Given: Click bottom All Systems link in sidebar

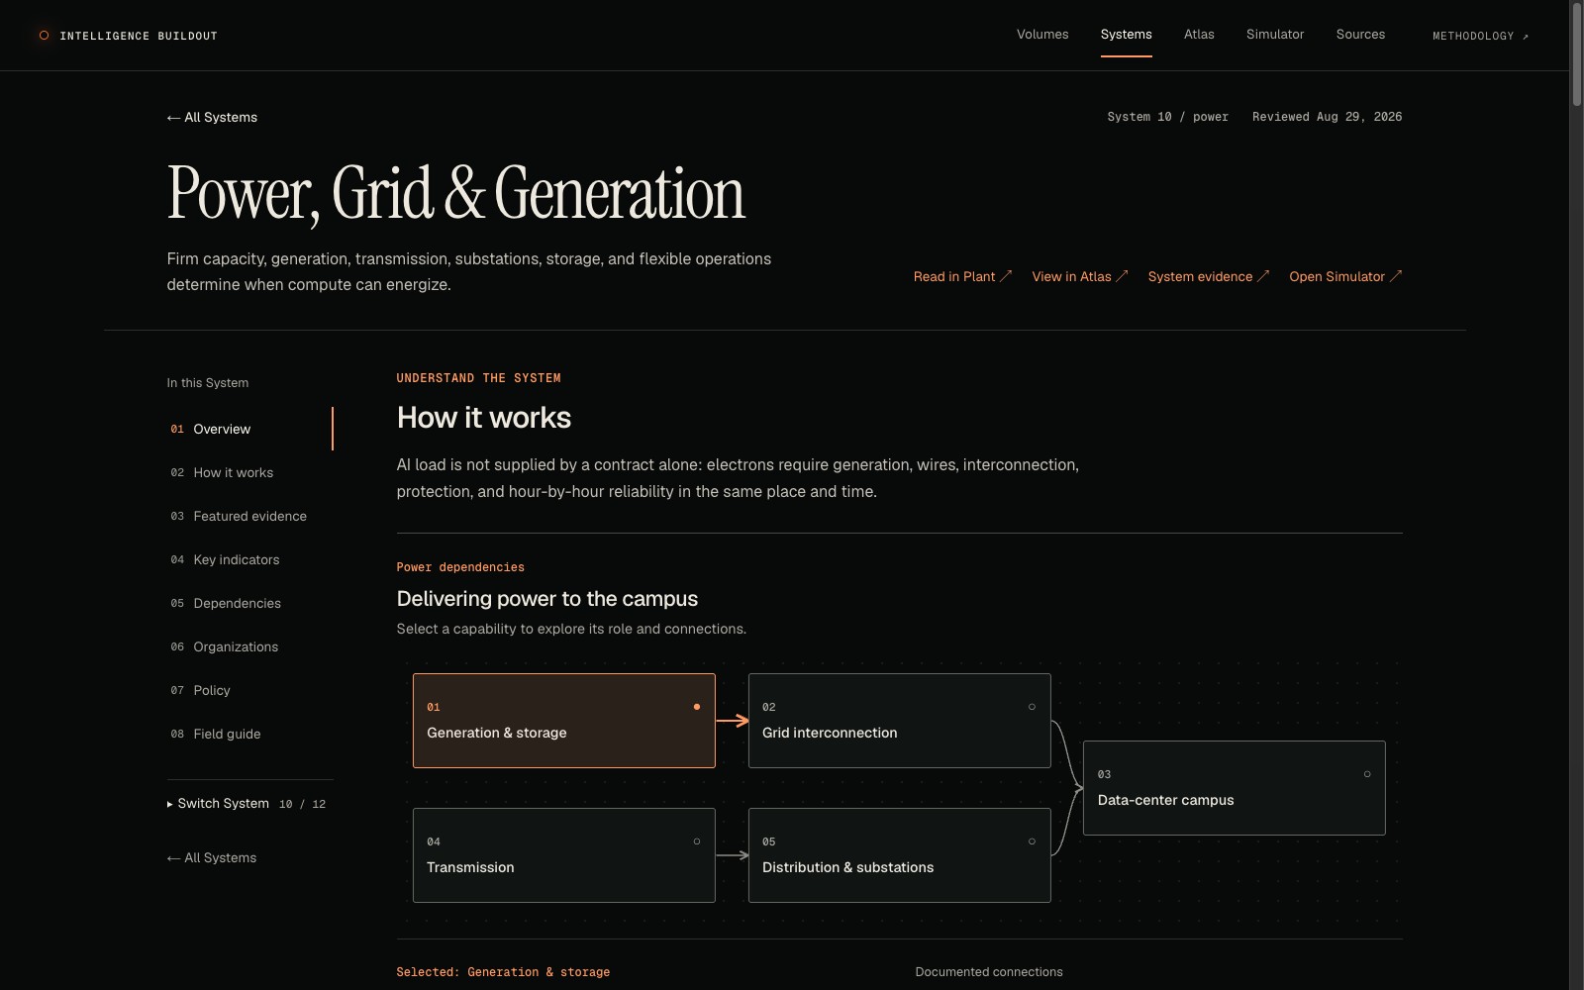Looking at the screenshot, I should [x=212, y=857].
